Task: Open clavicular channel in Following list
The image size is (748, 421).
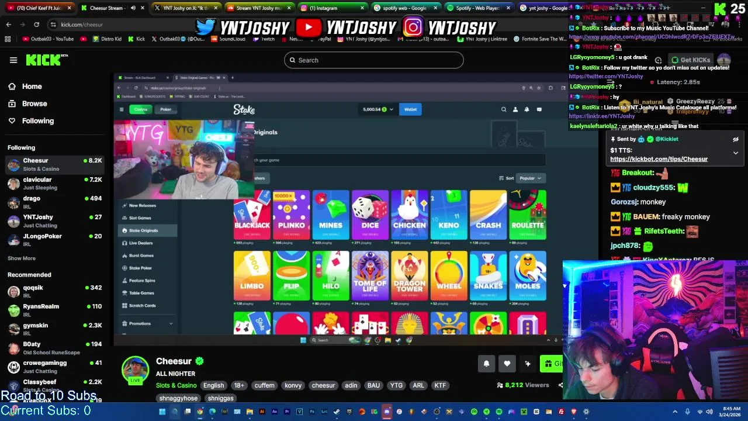Action: tap(54, 183)
